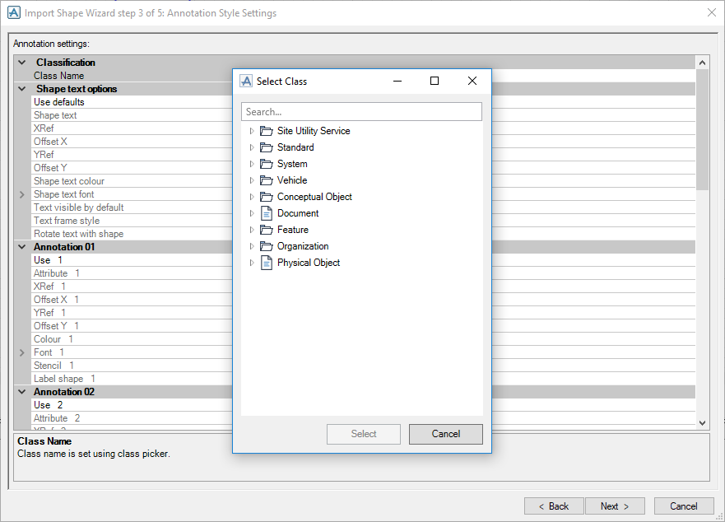Collapse the Annotation 01 section

22,247
